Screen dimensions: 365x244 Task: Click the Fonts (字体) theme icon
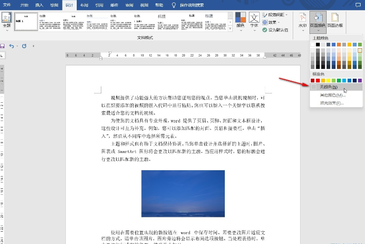pos(254,17)
